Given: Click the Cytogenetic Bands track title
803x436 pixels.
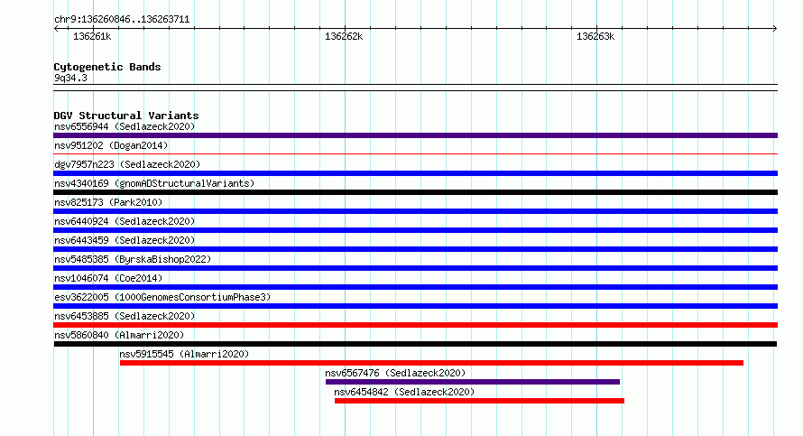Looking at the screenshot, I should point(107,67).
